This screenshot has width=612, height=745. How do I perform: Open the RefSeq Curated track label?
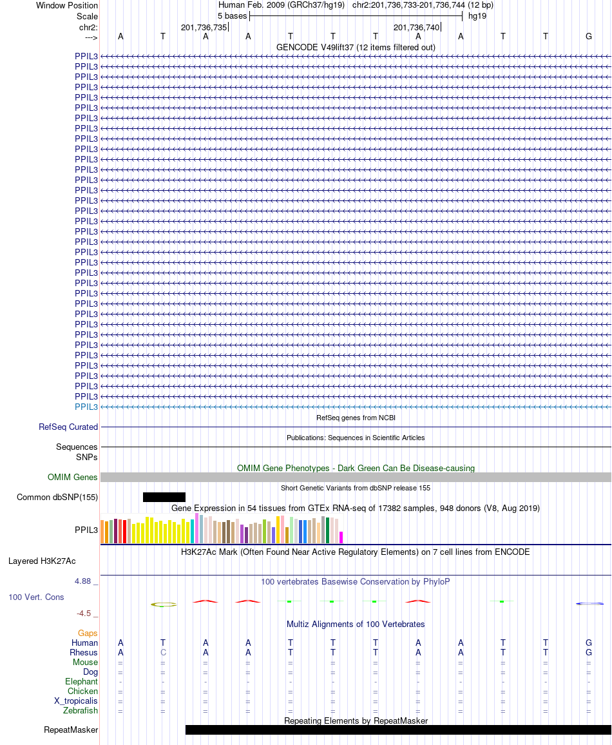click(x=68, y=427)
